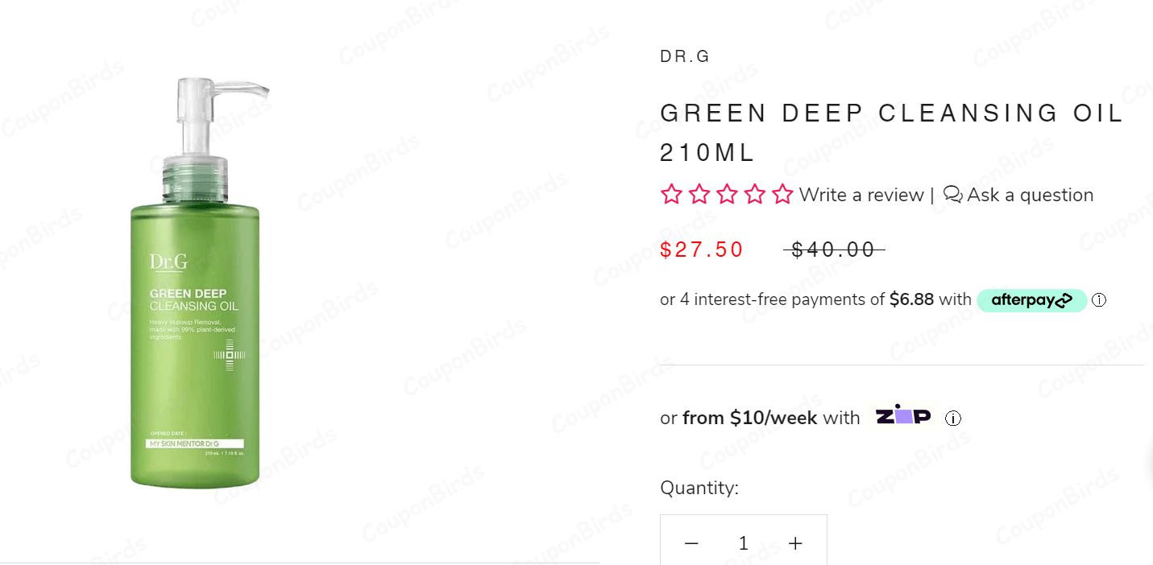Click the quantity number field
The height and width of the screenshot is (565, 1153).
(744, 543)
